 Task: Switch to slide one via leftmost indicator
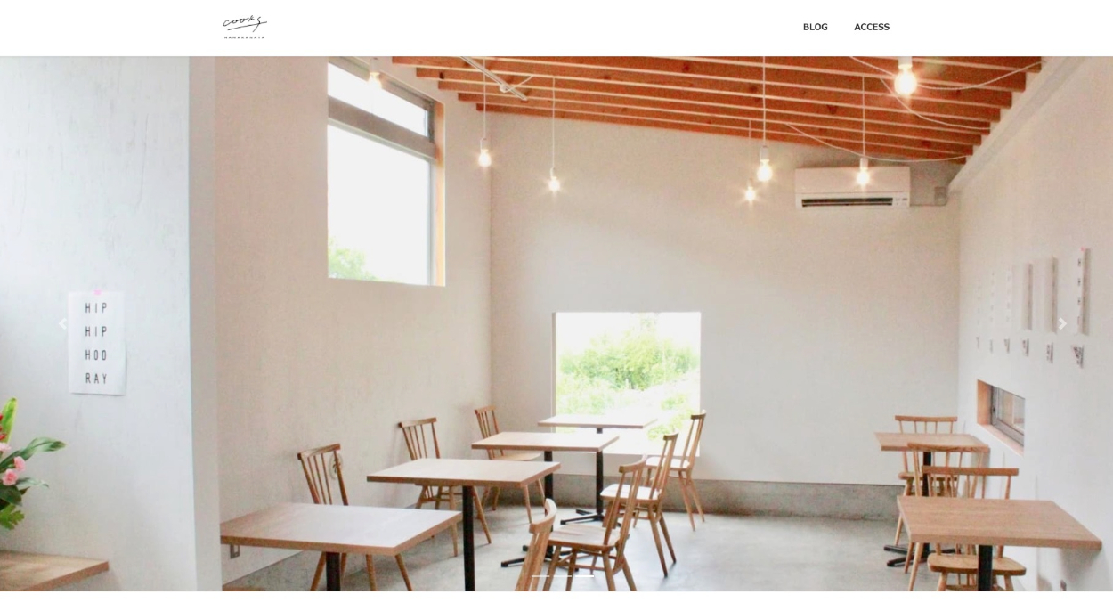pos(540,576)
